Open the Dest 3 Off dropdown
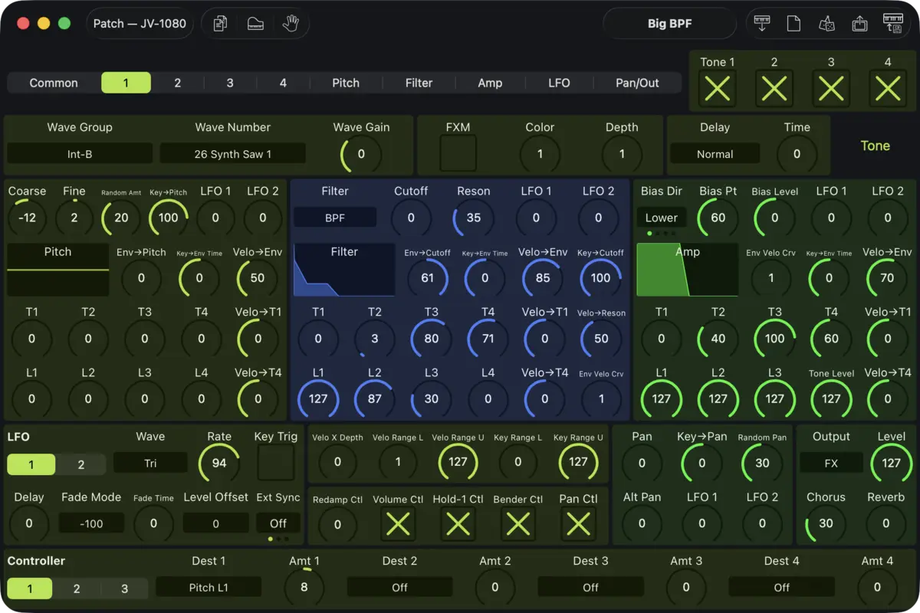 tap(590, 588)
